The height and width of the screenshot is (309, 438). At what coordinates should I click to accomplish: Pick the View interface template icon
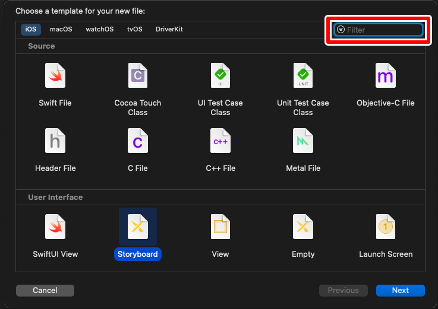(x=220, y=227)
